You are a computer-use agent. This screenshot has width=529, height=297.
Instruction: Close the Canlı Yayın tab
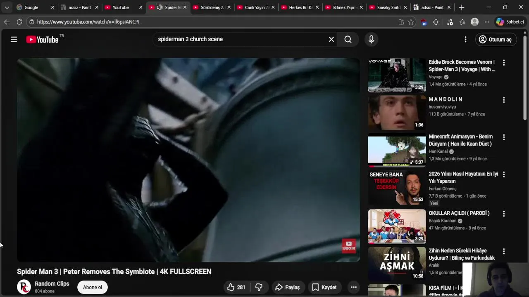point(273,7)
